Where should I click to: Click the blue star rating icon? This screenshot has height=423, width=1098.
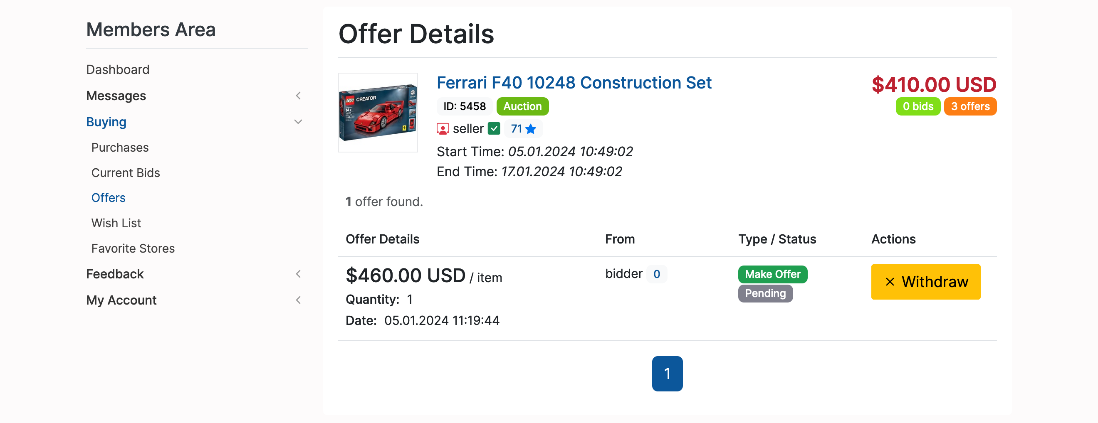[531, 129]
